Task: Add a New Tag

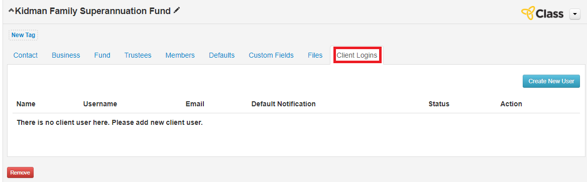Action: click(23, 35)
